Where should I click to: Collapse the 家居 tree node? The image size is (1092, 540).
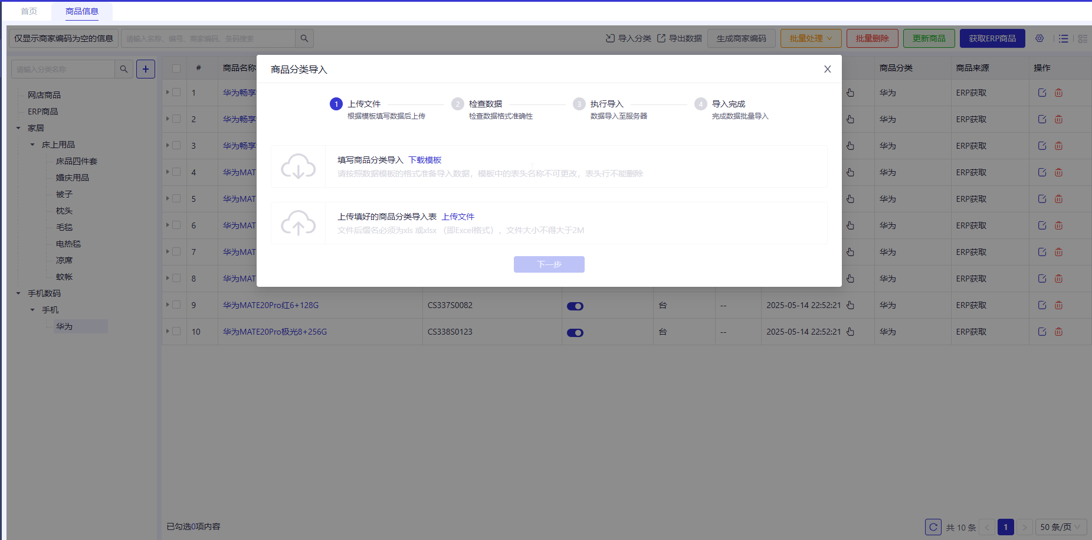click(x=18, y=128)
